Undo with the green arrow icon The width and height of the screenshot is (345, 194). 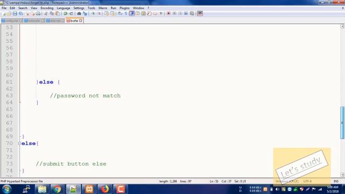pos(65,13)
